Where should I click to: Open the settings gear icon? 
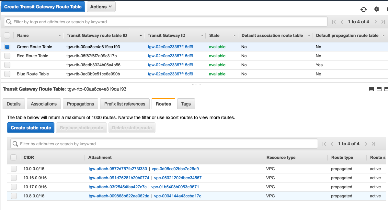coord(377,9)
